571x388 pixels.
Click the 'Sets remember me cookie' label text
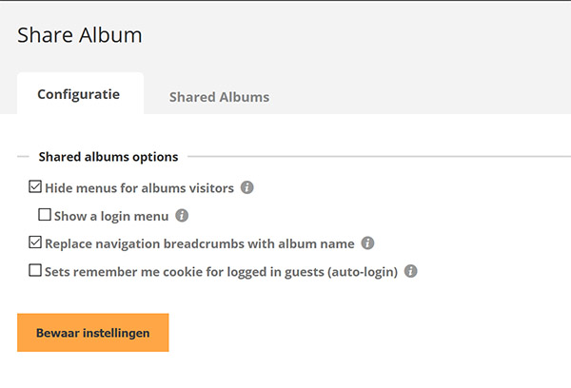[222, 272]
